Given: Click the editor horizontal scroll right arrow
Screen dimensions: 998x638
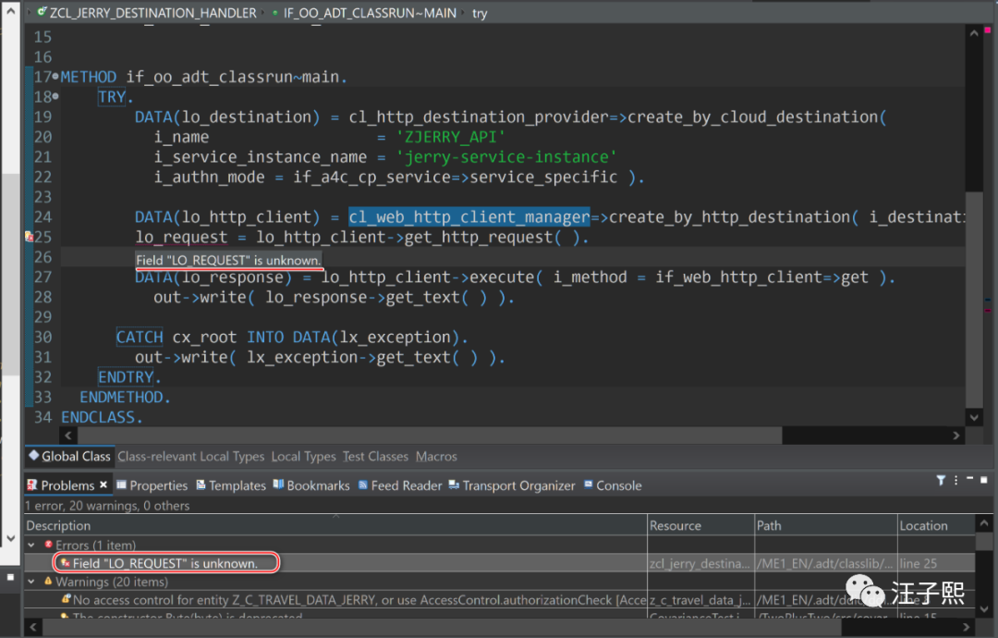Looking at the screenshot, I should (x=956, y=436).
